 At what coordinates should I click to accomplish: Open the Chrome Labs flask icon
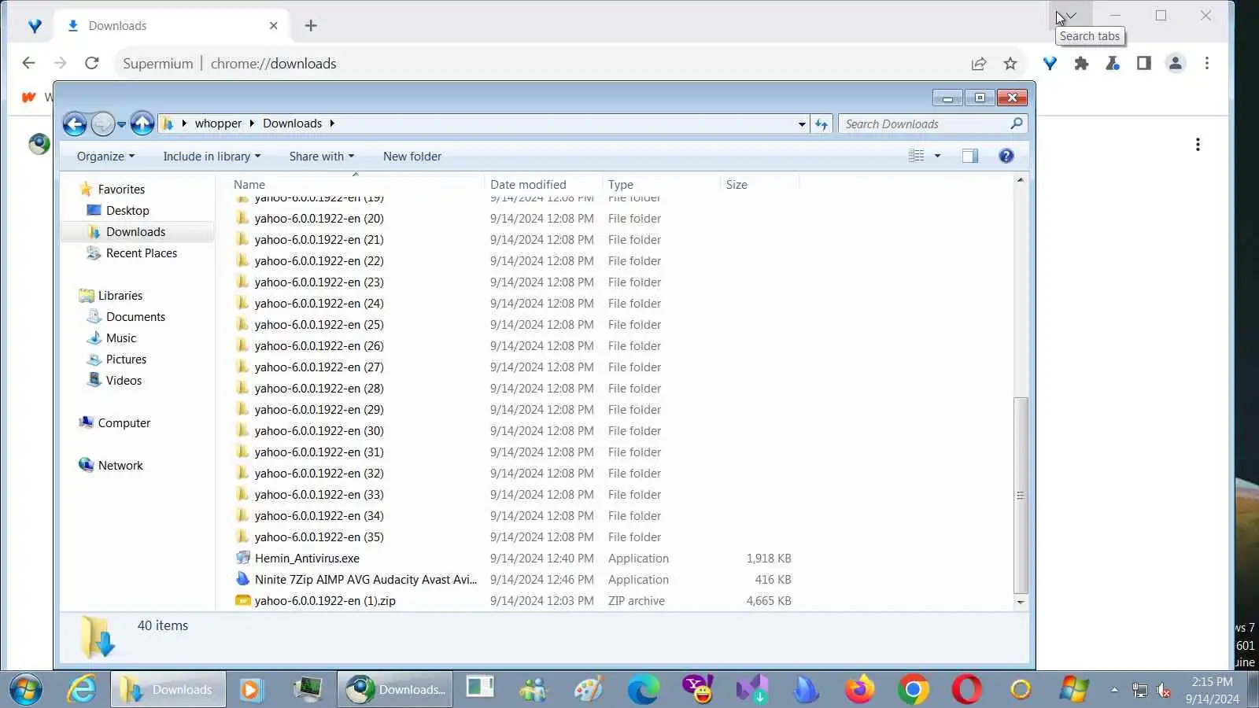tap(1113, 63)
